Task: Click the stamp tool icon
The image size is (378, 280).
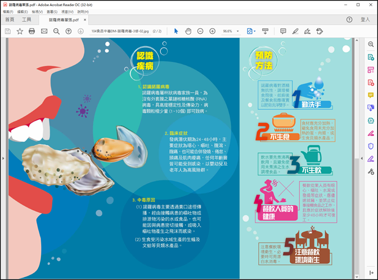Action: click(319, 31)
